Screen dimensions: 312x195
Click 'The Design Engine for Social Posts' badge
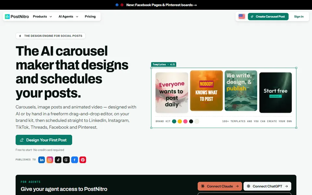tap(51, 36)
